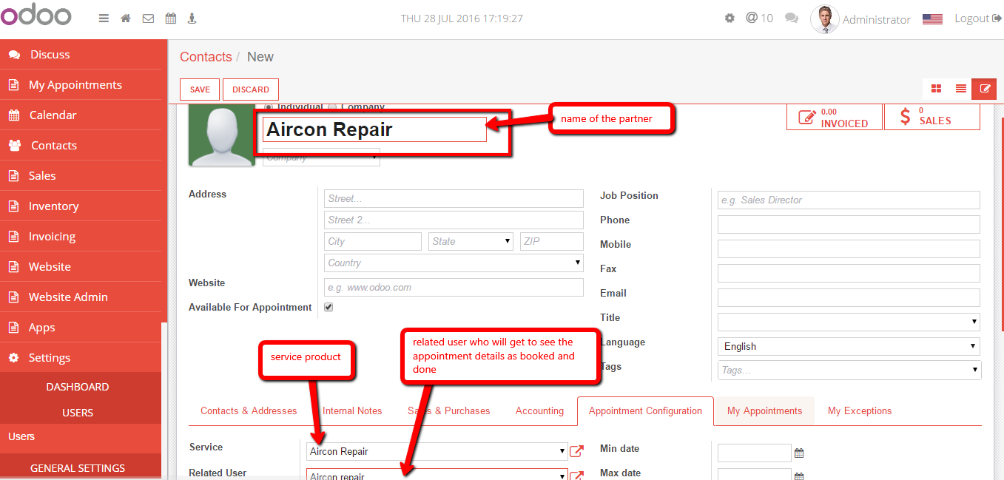Go to home via the house icon
Screen dimensions: 1004x480
click(x=126, y=18)
